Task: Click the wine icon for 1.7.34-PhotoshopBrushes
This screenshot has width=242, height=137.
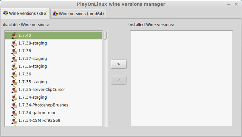Action: pyautogui.click(x=14, y=105)
